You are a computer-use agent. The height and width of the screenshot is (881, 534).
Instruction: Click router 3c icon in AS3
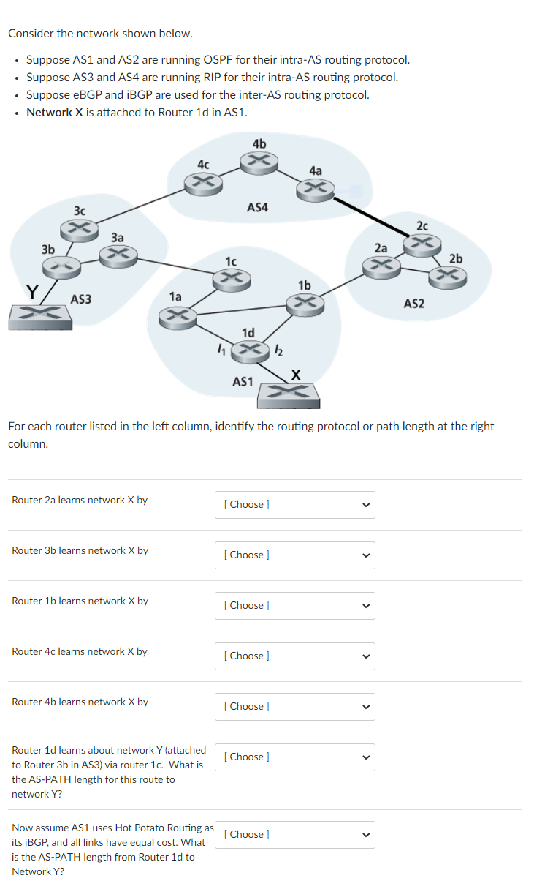coord(80,228)
